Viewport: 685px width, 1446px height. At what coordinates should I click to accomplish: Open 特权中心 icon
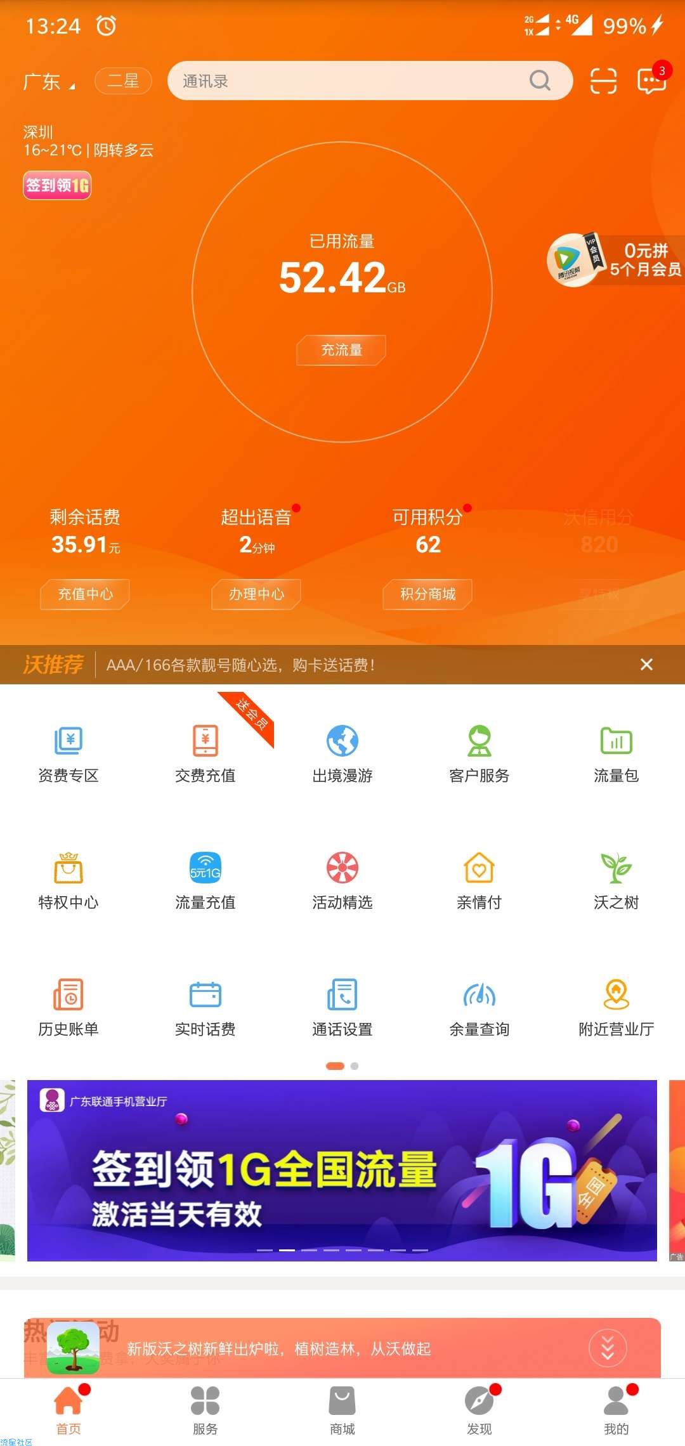tap(68, 868)
